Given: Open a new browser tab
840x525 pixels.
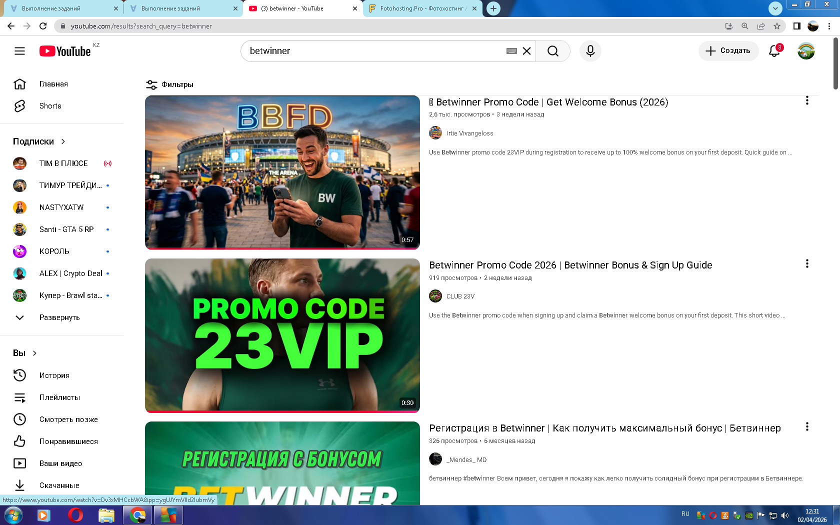Looking at the screenshot, I should (x=493, y=8).
